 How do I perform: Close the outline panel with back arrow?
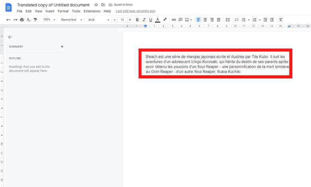pyautogui.click(x=10, y=37)
